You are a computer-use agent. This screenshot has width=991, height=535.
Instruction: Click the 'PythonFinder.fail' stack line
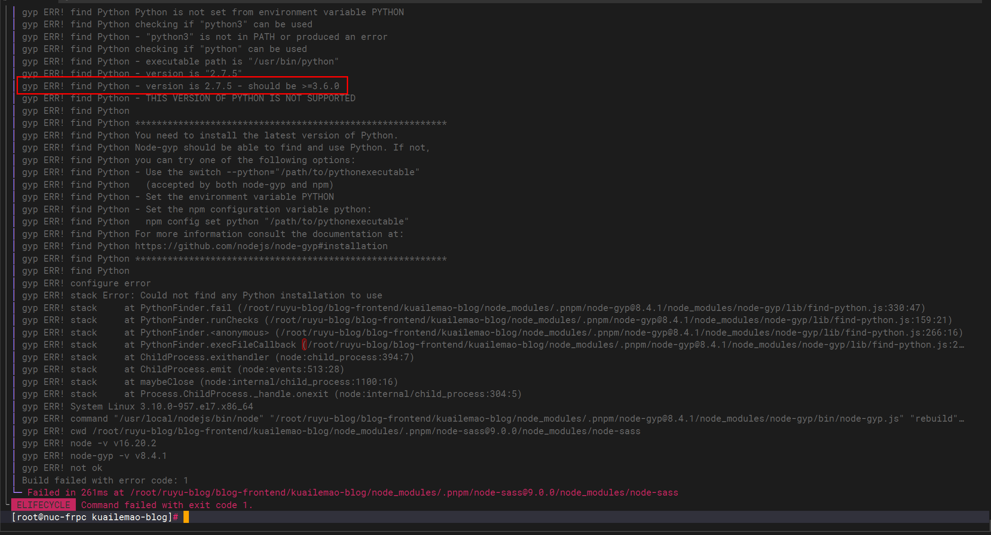point(474,308)
